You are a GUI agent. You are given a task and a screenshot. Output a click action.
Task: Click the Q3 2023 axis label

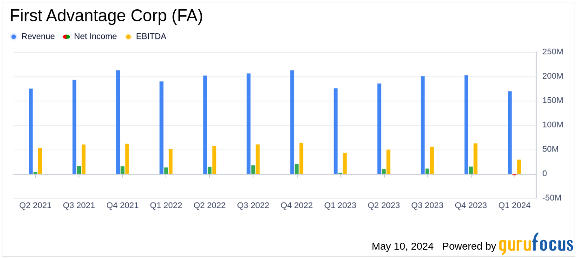coord(427,205)
